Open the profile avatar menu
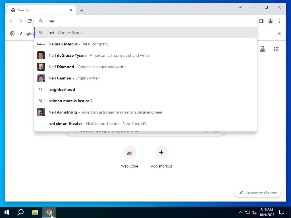 [271, 21]
